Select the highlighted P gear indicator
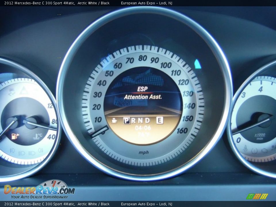Image resolution: width=276 pixels, height=207 pixels. pyautogui.click(x=126, y=121)
